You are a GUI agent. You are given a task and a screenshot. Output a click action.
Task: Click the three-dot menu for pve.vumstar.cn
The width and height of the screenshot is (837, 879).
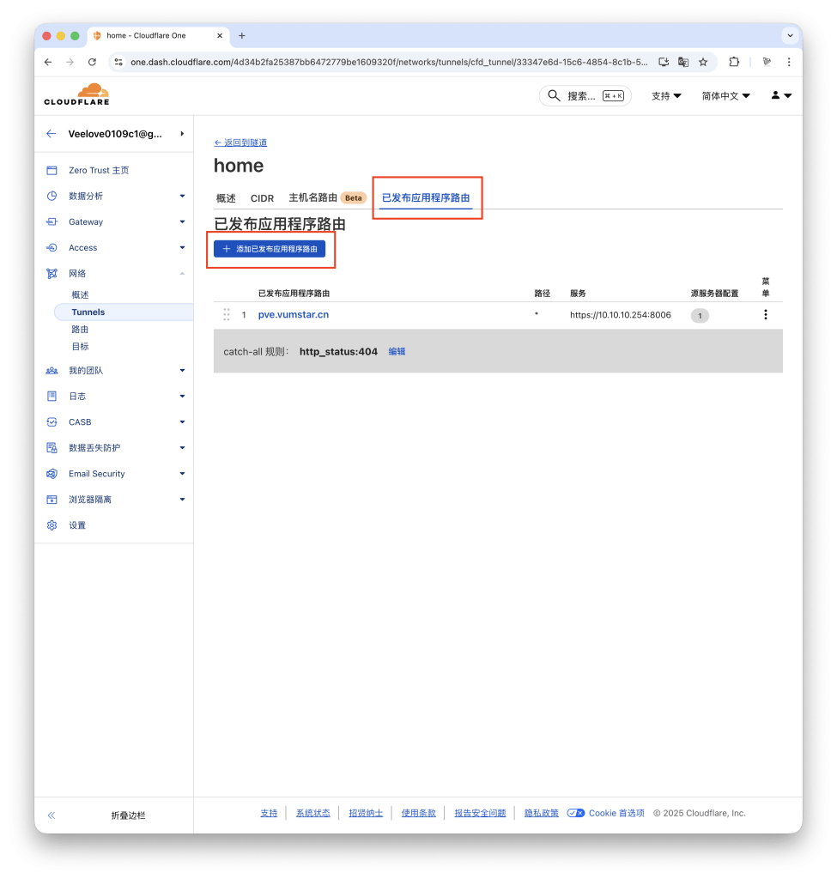point(765,315)
